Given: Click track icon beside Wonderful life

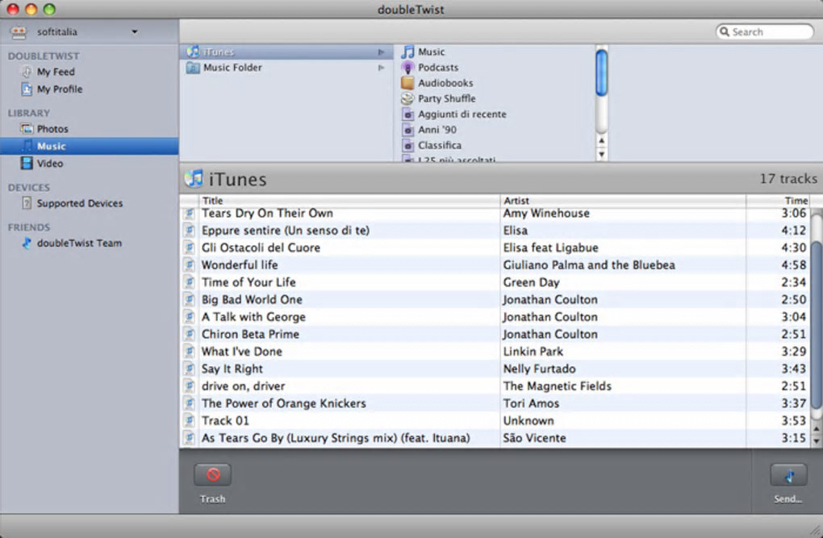Looking at the screenshot, I should [x=189, y=265].
